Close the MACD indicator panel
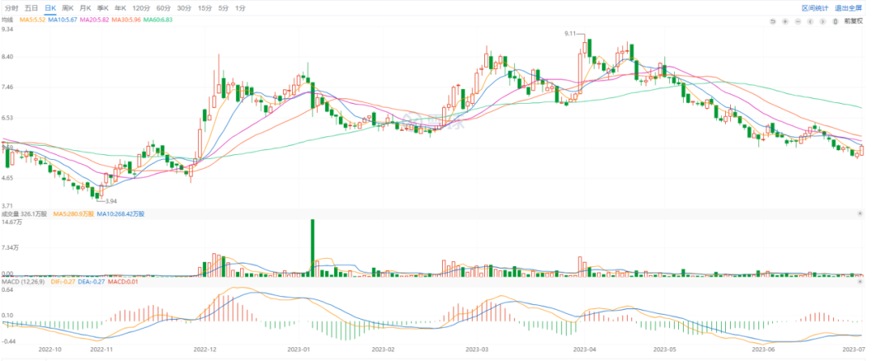The image size is (876, 361). [860, 282]
